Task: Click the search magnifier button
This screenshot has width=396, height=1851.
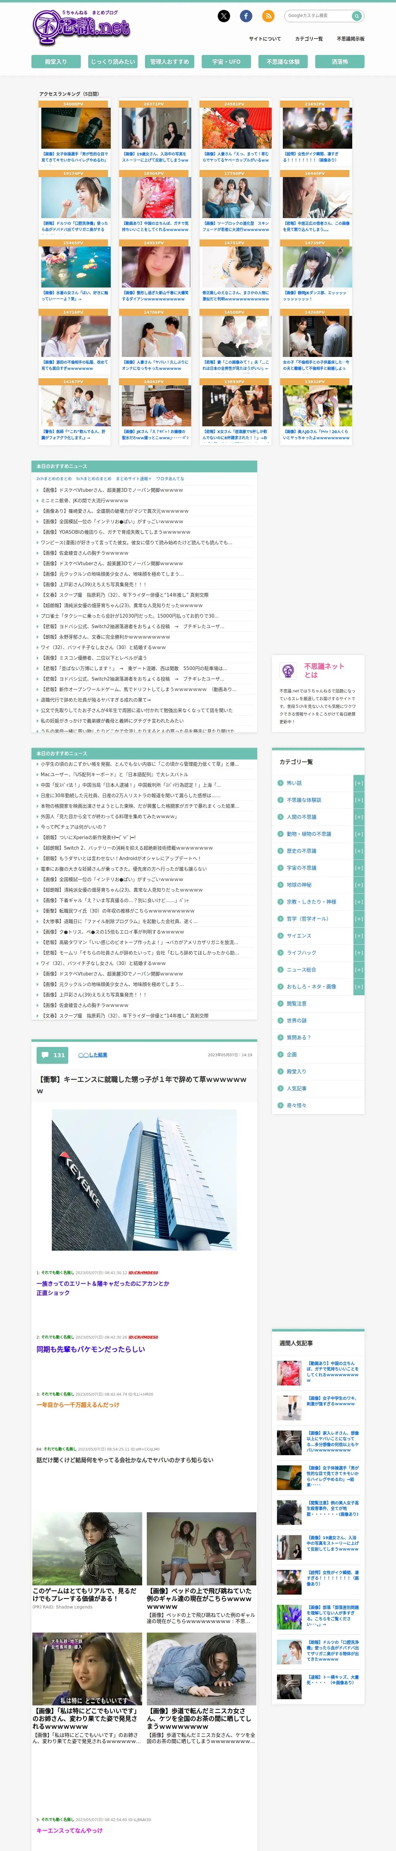Action: coord(356,16)
